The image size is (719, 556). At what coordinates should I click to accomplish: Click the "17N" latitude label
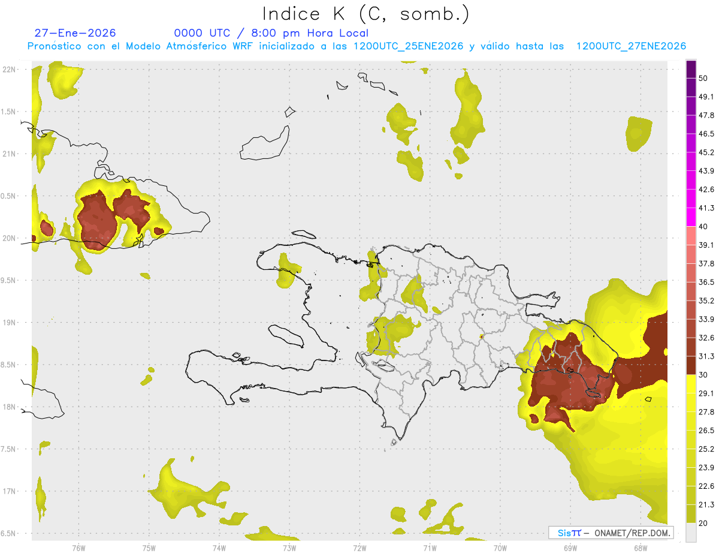(x=10, y=491)
